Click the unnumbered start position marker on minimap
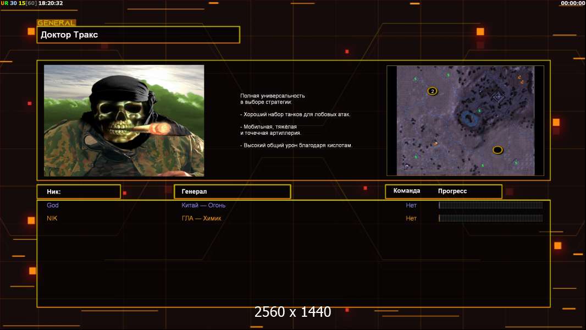The height and width of the screenshot is (330, 586). tap(497, 150)
